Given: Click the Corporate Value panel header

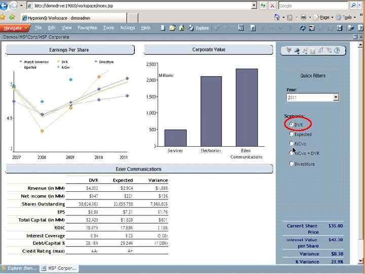Looking at the screenshot, I should pyautogui.click(x=208, y=50).
